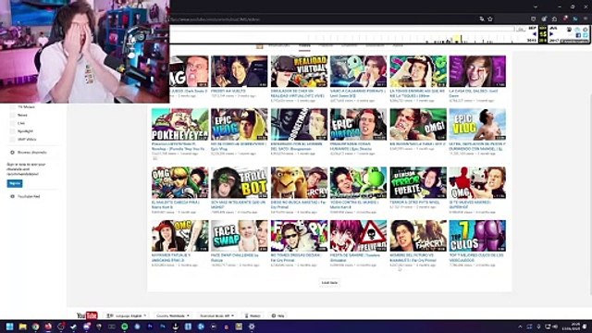Viewport: 592px width, 333px height.
Task: Click the YouTube Red icon in the sidebar
Action: (12, 196)
